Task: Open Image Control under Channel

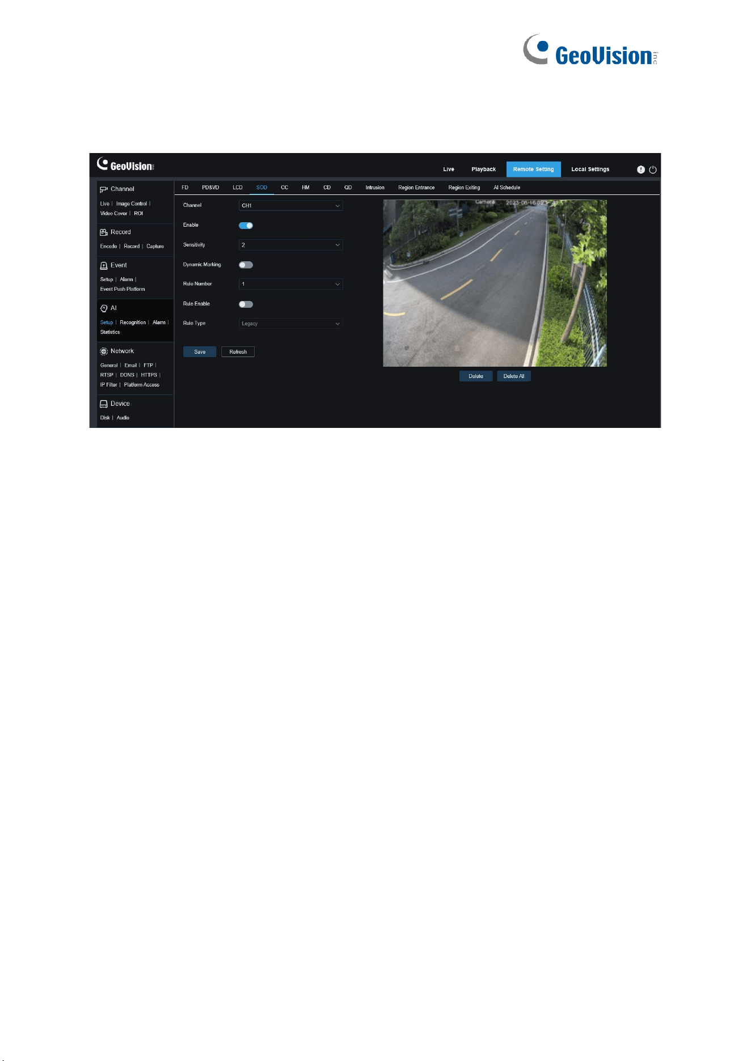Action: click(x=132, y=204)
